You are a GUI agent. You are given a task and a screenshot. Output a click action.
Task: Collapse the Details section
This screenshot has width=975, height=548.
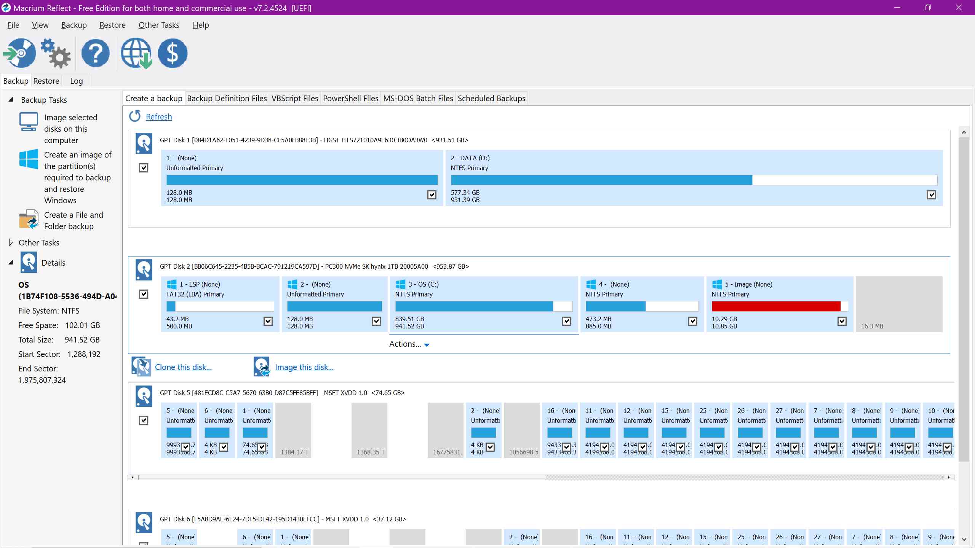pyautogui.click(x=11, y=263)
